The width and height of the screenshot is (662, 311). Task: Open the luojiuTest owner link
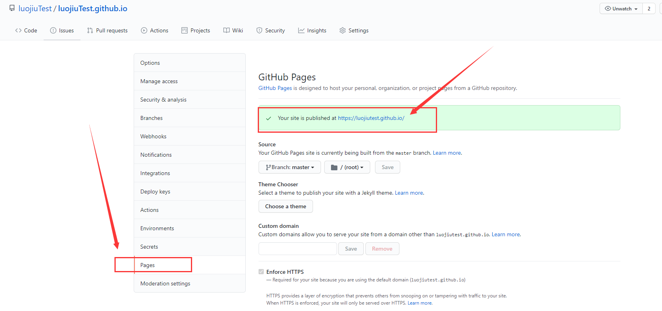(35, 8)
